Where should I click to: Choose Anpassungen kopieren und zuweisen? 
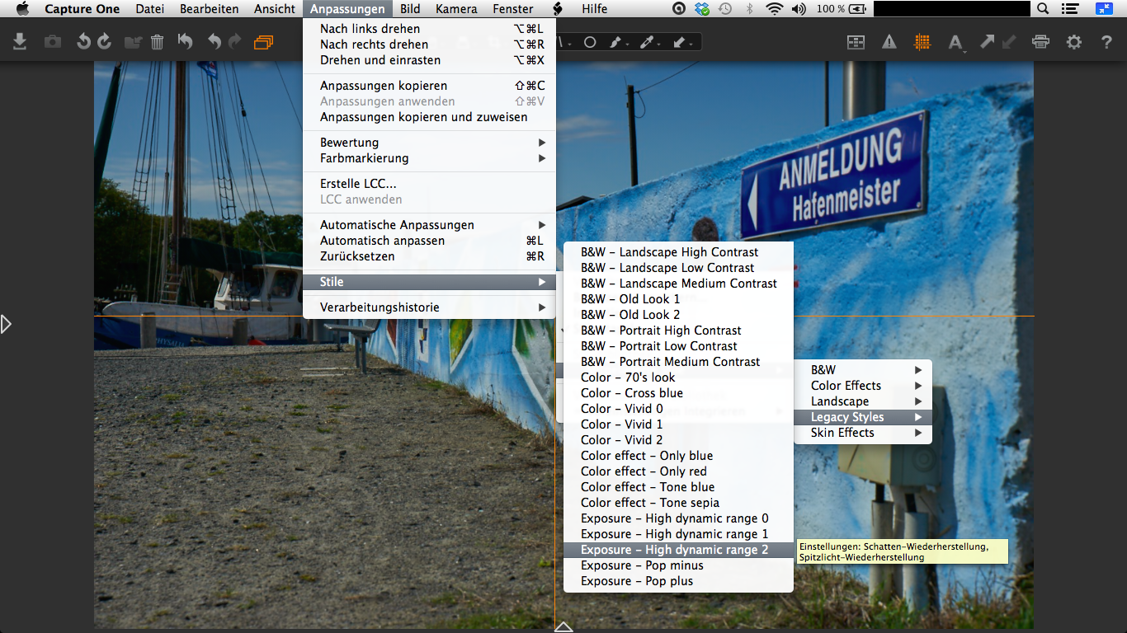[429, 117]
